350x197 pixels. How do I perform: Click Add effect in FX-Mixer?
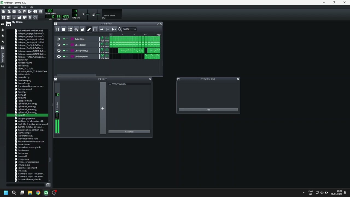click(129, 132)
